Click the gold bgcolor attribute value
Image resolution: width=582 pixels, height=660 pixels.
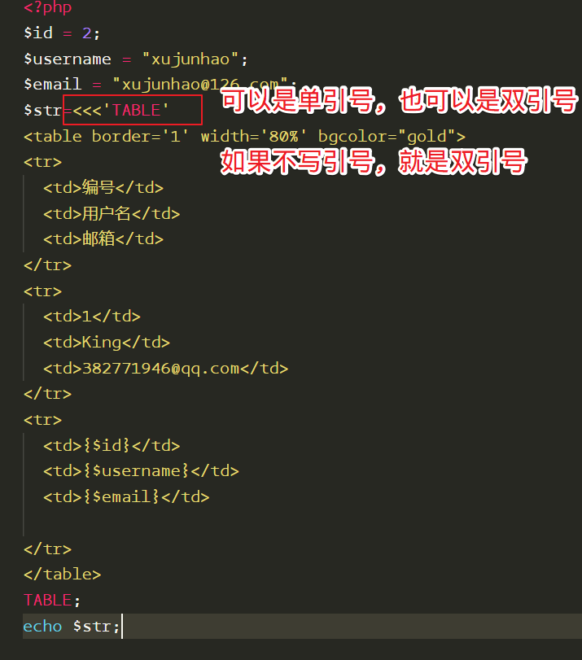(427, 137)
